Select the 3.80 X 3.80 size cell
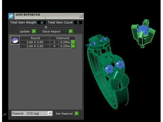The image size is (163, 122). pos(35,42)
